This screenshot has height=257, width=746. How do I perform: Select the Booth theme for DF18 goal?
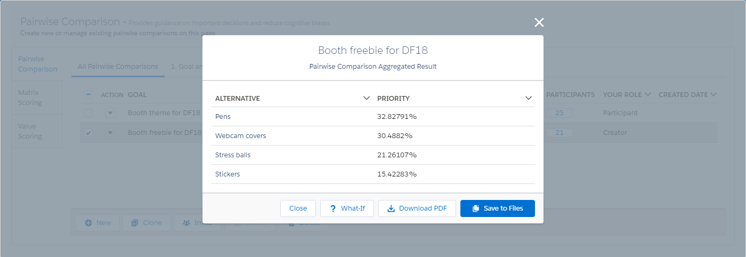pos(164,113)
